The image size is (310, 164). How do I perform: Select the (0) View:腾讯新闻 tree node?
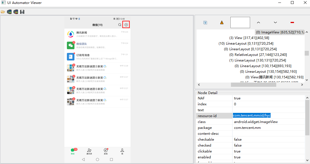[274, 77]
